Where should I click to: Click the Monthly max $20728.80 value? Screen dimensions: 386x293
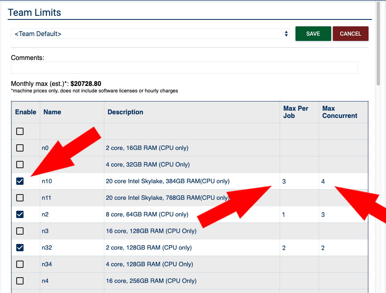click(86, 83)
